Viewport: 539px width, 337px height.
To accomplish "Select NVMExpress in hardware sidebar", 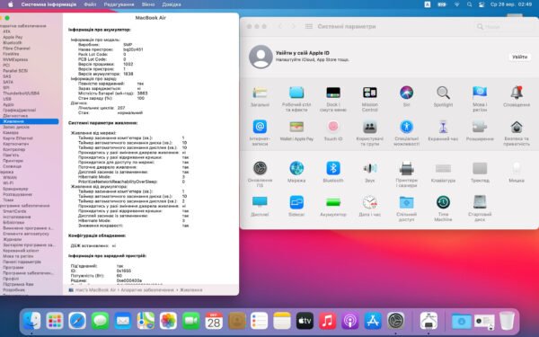I will click(15, 59).
